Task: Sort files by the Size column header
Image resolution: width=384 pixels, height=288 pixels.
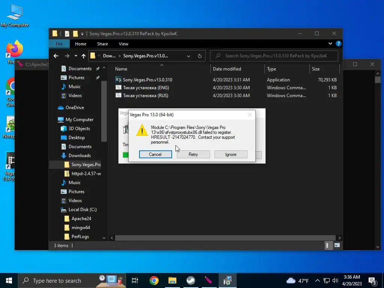Action: pos(316,69)
